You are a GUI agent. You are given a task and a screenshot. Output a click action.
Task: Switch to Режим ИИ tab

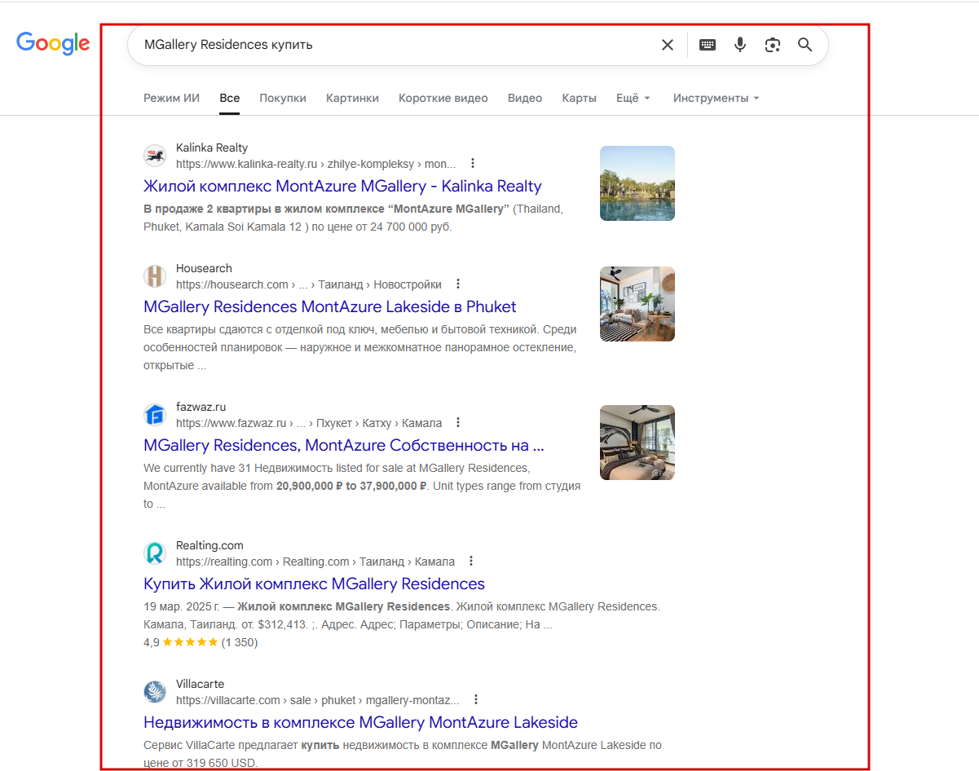[171, 98]
